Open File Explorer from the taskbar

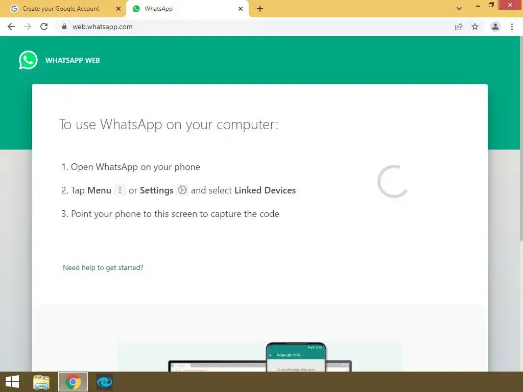[x=41, y=382]
